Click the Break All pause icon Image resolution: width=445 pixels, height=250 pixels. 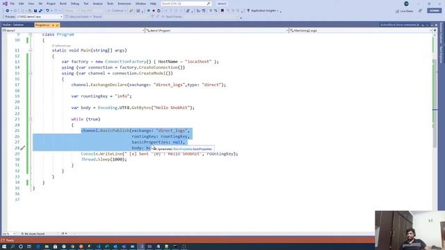148,11
